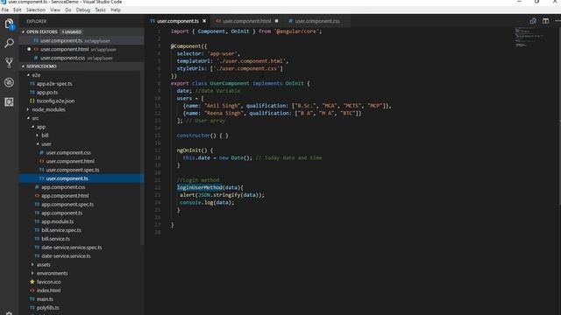Open polyfills.ts file
The height and width of the screenshot is (315, 561).
tap(47, 307)
